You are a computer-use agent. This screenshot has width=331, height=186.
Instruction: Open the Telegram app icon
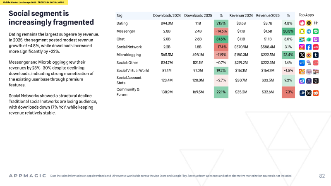[309, 31]
